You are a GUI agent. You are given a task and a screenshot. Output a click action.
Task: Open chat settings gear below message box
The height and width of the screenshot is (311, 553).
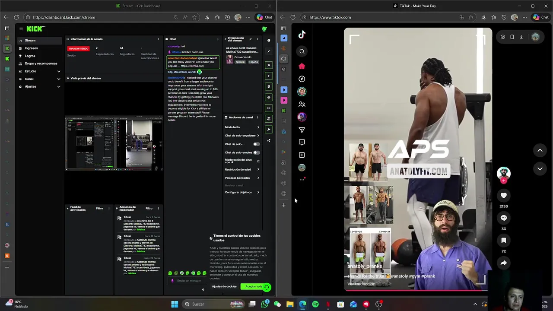(x=203, y=289)
